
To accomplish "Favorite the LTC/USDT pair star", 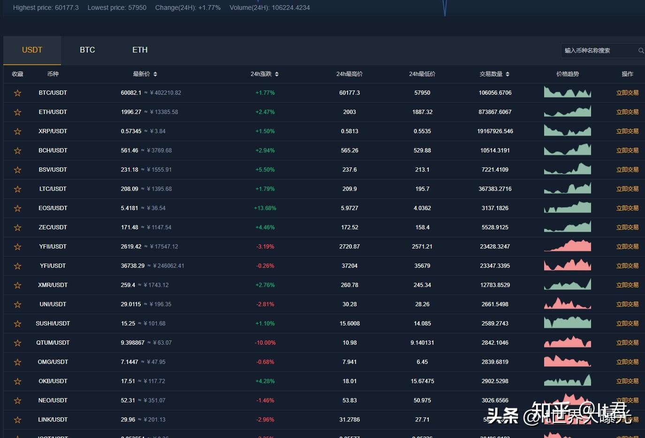I will pyautogui.click(x=17, y=189).
